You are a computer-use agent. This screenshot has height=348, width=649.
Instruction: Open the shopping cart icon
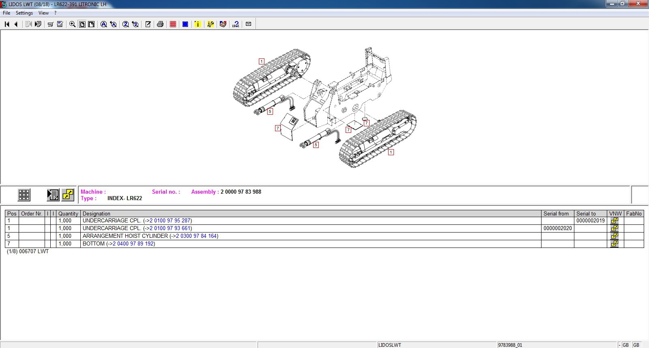pyautogui.click(x=50, y=24)
